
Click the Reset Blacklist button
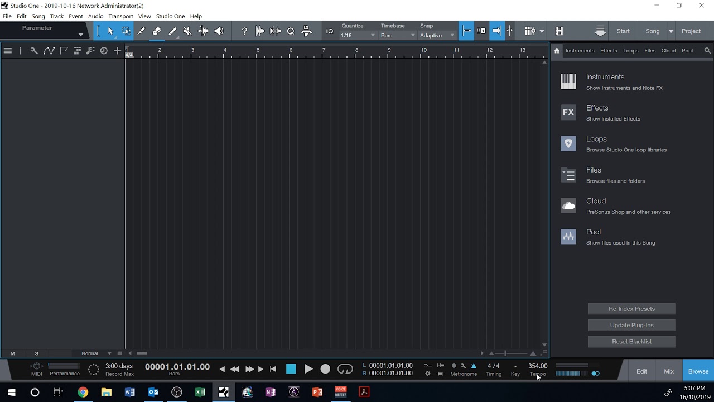631,341
